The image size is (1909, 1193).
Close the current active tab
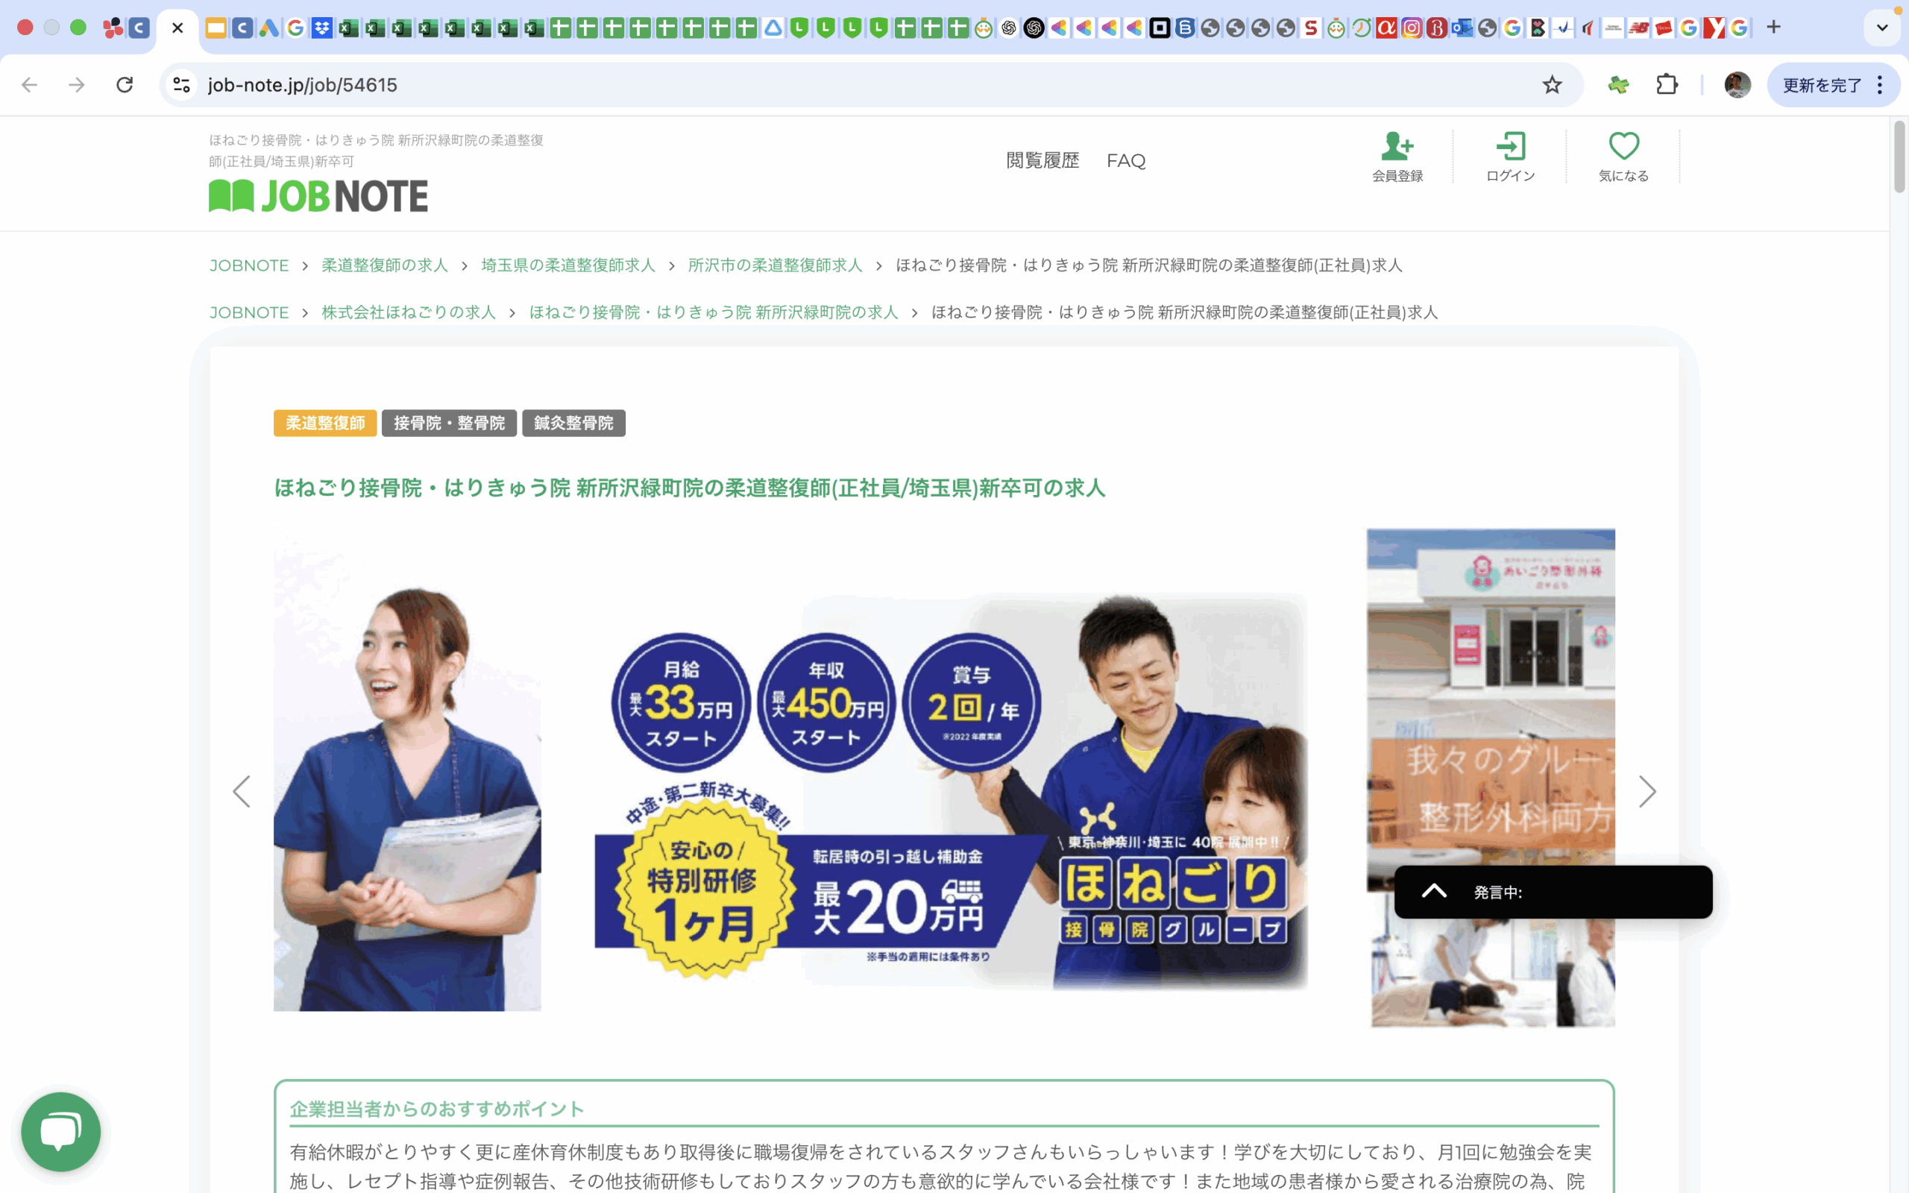177,28
